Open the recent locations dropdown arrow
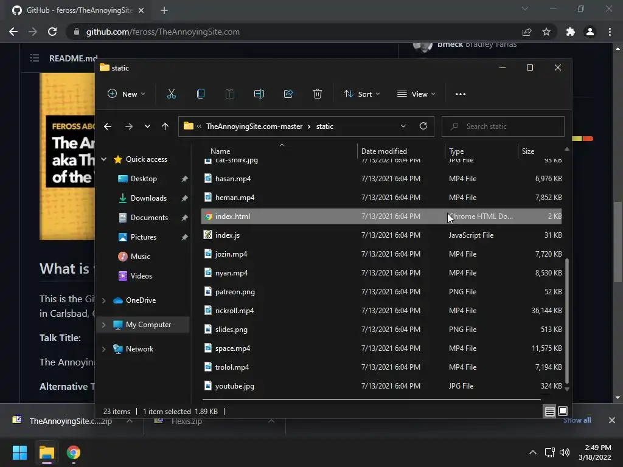This screenshot has height=467, width=623. coord(147,126)
